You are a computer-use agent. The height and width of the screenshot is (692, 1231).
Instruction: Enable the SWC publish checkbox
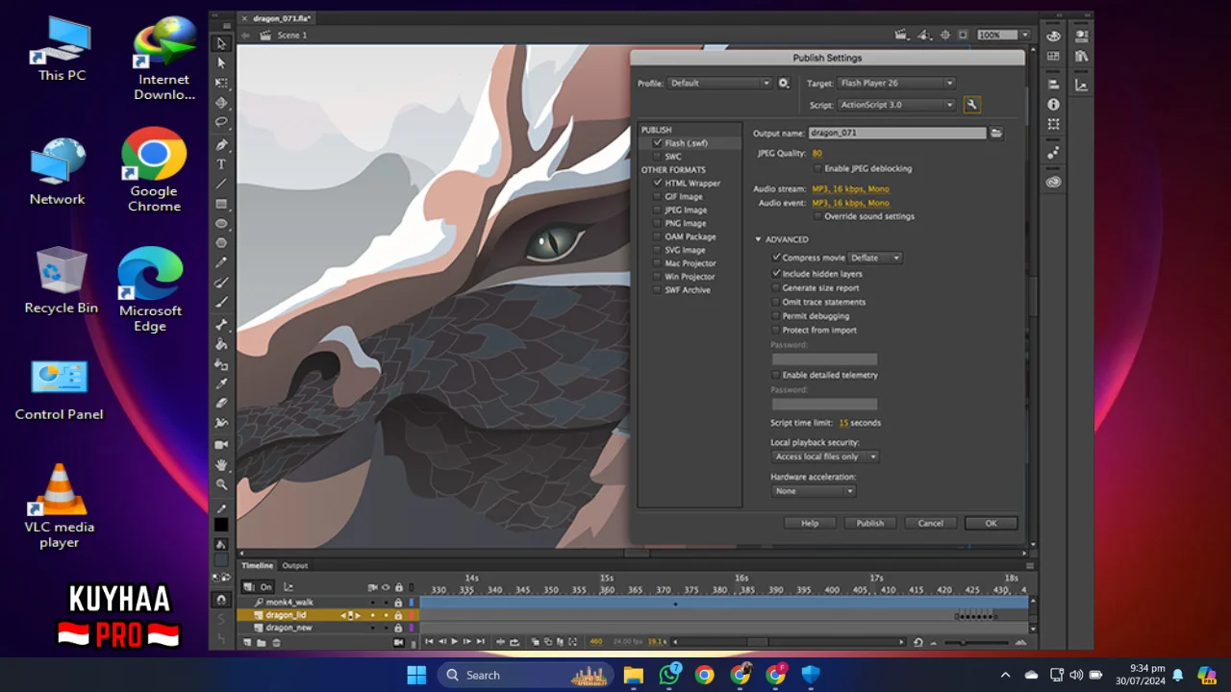coord(658,157)
